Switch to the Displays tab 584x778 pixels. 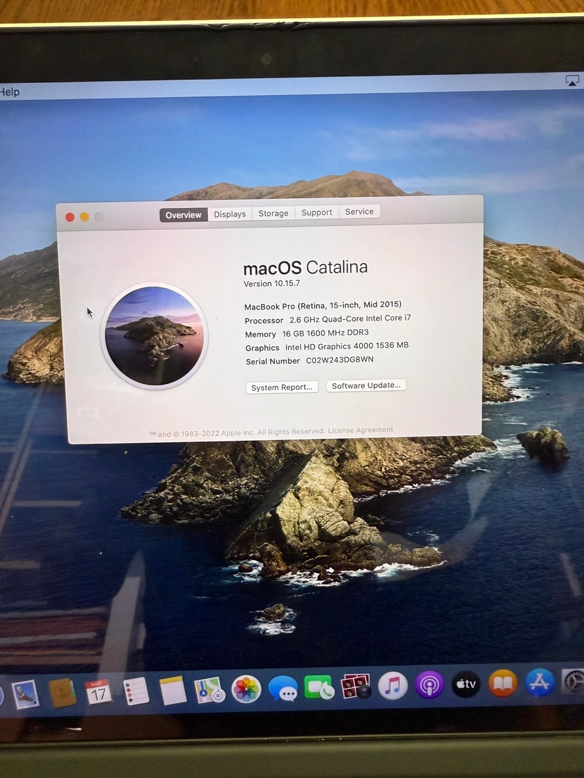230,214
